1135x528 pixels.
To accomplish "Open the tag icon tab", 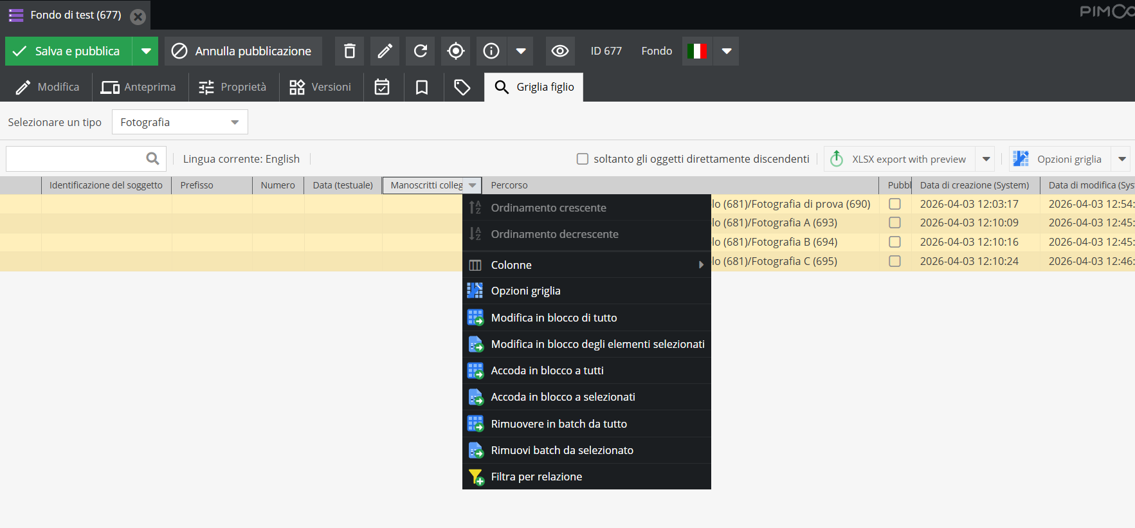I will click(x=462, y=87).
